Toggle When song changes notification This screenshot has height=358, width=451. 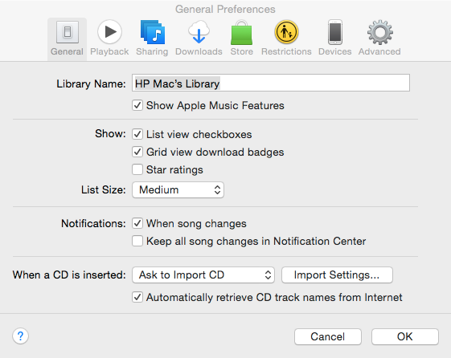click(137, 223)
